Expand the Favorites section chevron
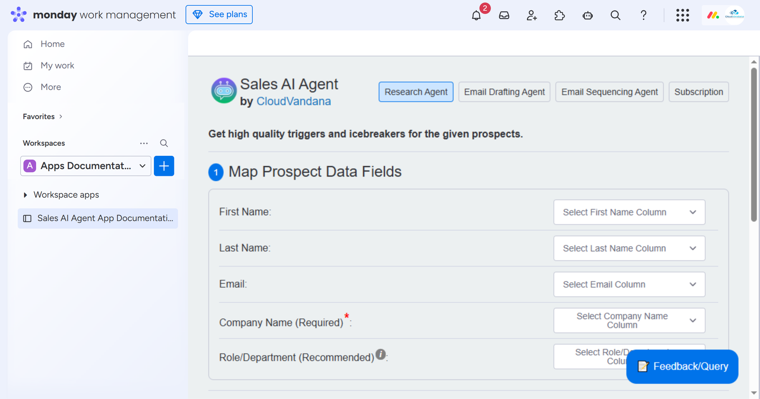 point(61,116)
